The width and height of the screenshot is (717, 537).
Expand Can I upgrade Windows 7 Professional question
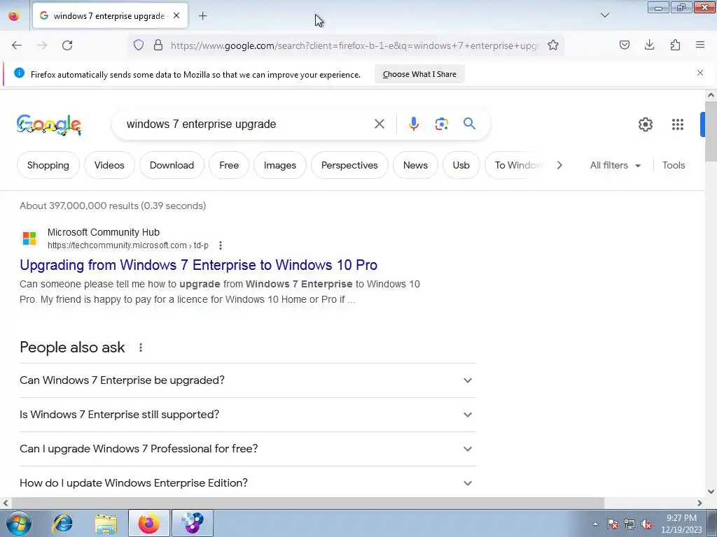tap(247, 449)
